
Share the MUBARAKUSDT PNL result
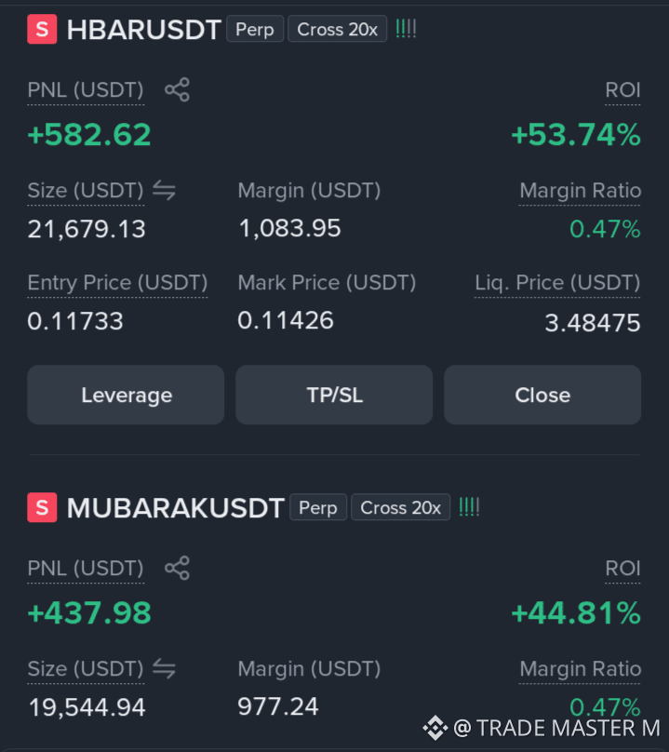pyautogui.click(x=177, y=569)
